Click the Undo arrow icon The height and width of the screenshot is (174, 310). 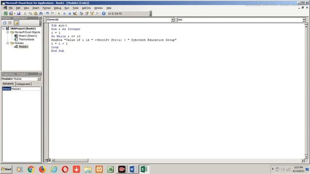[x=47, y=14]
